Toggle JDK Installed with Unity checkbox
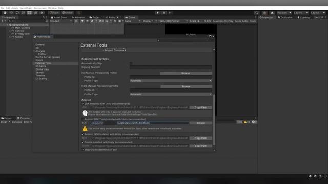 coord(83,104)
